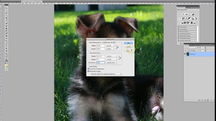This screenshot has height=121, width=216.
Task: Select the Move tool in the toolbar
Action: 6,8
